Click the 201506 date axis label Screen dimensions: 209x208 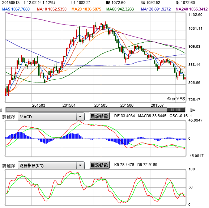[127, 105]
